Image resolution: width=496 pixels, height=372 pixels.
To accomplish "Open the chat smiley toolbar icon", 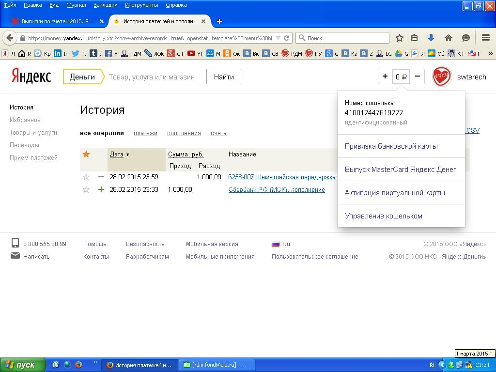I will pyautogui.click(x=465, y=38).
